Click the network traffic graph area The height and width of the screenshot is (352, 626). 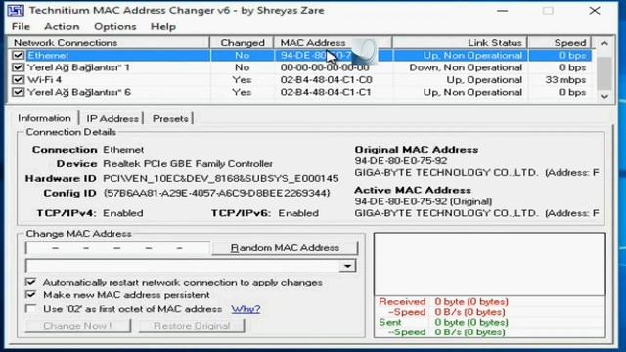pos(489,264)
